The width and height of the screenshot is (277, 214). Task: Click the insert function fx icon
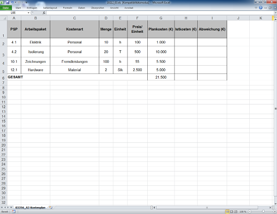point(44,13)
